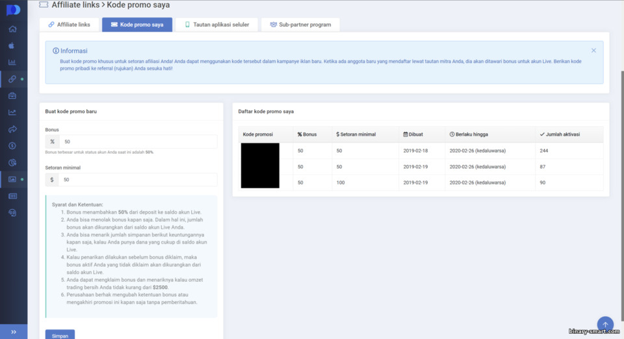The height and width of the screenshot is (339, 624).
Task: Click the Syarat dan Ketentuan heading
Action: coord(77,205)
